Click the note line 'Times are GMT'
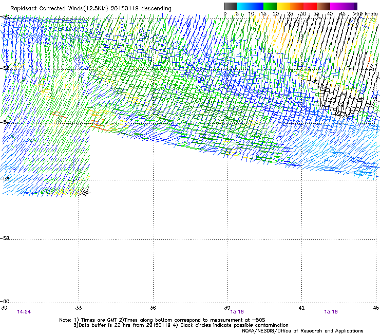Viewport: 380px width, 334px height. coord(99,320)
